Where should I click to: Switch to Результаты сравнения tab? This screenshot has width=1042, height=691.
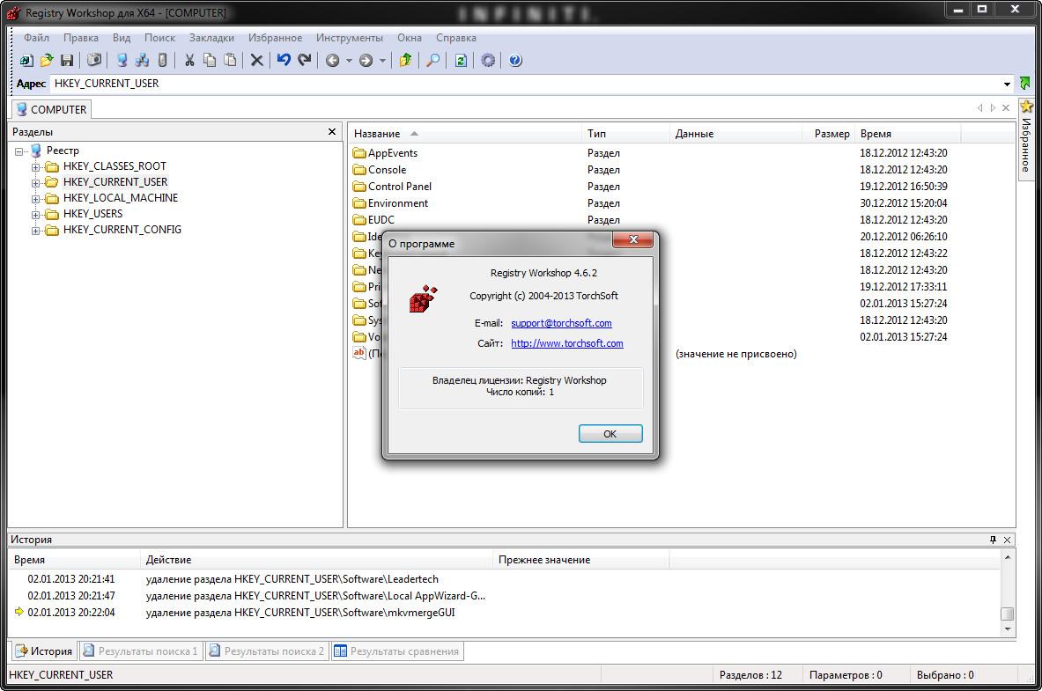(x=396, y=651)
